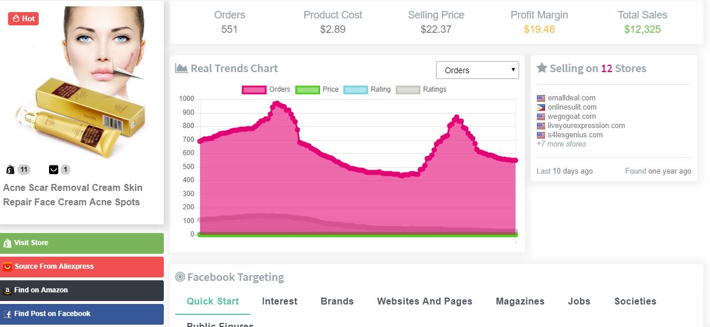Click the black store icon with count 1
This screenshot has height=327, width=710.
54,170
